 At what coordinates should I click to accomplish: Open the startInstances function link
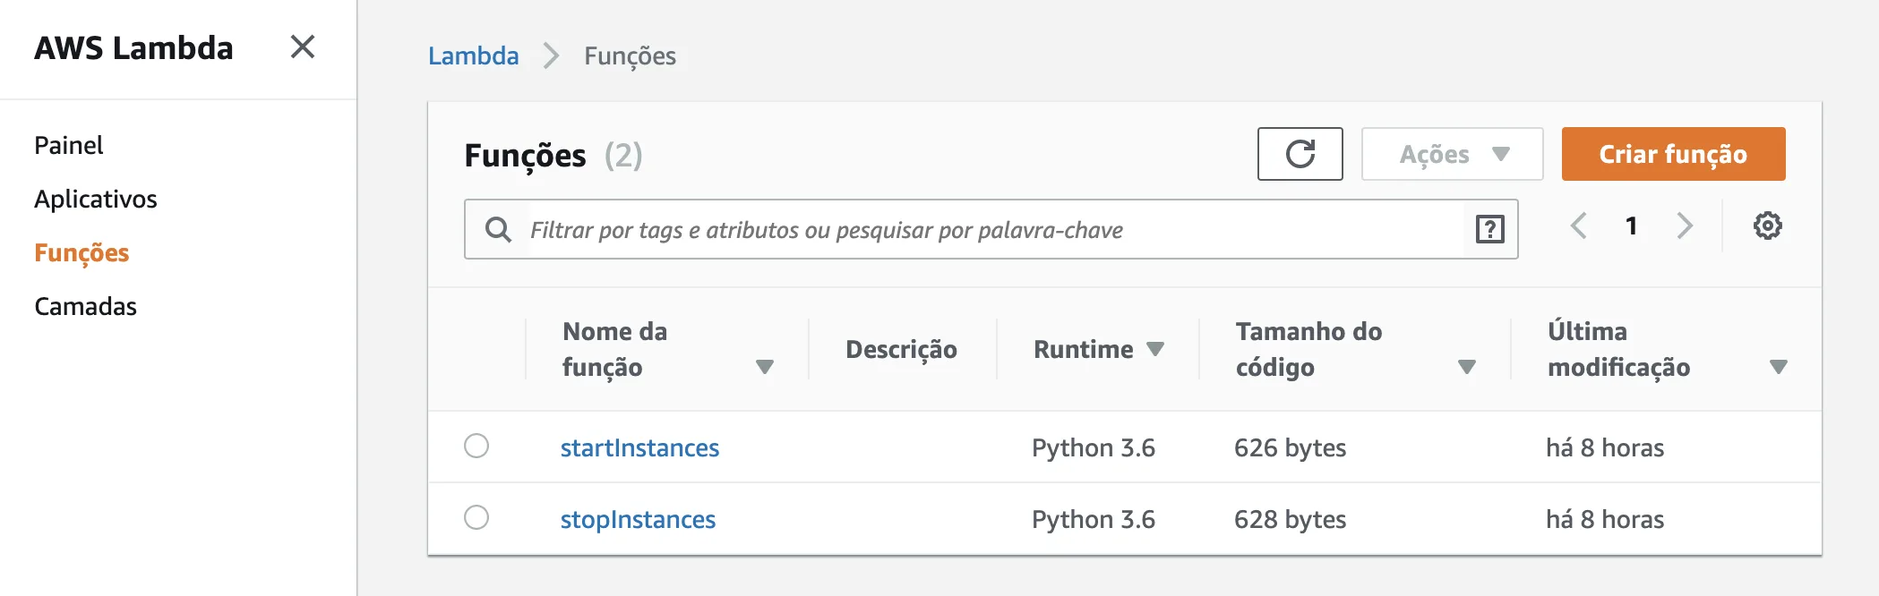[639, 447]
